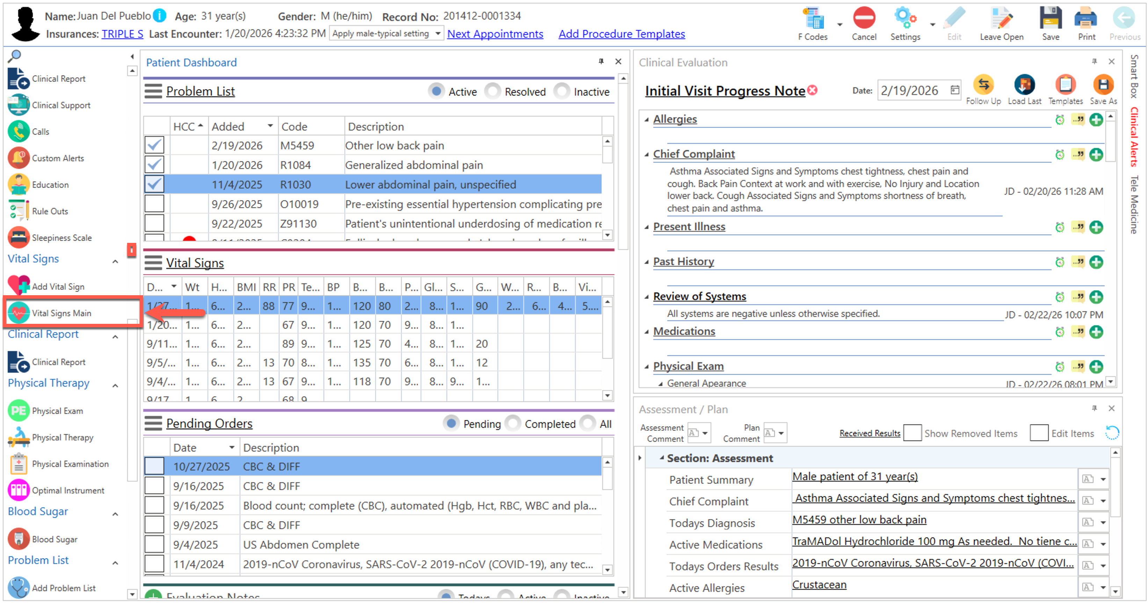Open the Sleepiness Scale sidebar item

[x=61, y=238]
